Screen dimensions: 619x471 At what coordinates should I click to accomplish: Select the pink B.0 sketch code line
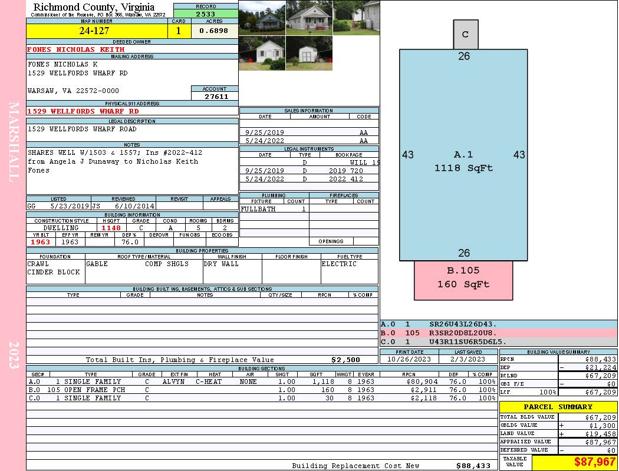498,333
